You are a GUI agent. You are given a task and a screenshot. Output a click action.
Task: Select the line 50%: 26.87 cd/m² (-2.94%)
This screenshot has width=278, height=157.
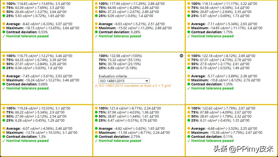coord(221,12)
